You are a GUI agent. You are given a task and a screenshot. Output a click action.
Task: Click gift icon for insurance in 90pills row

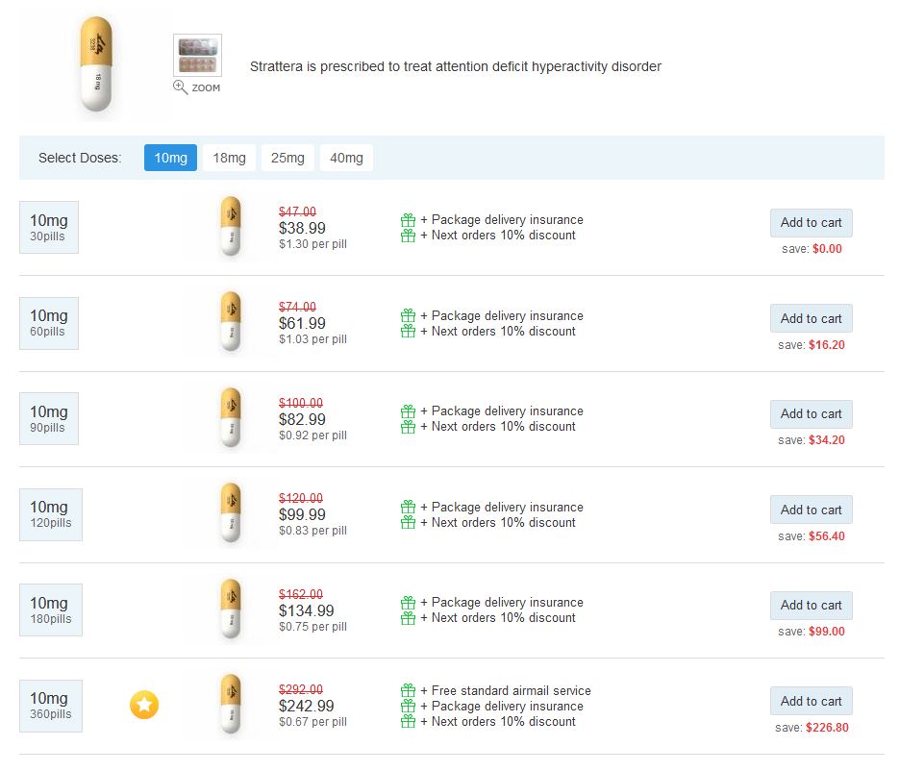tap(409, 411)
